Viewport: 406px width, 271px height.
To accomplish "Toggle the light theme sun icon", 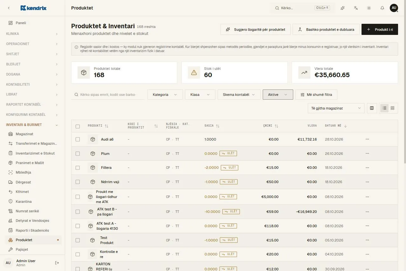I will [369, 8].
